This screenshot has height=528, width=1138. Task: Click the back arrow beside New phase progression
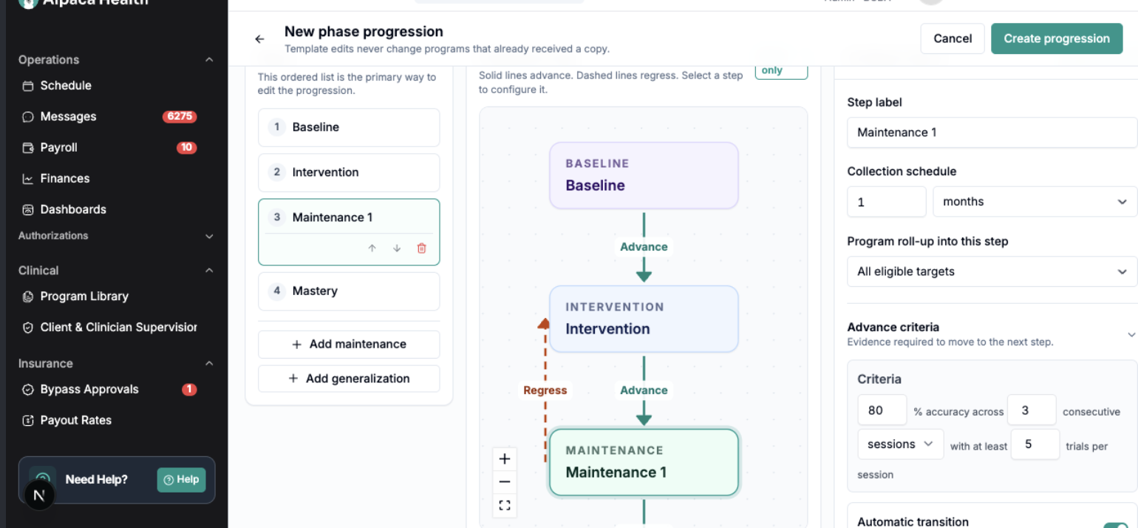(x=259, y=39)
